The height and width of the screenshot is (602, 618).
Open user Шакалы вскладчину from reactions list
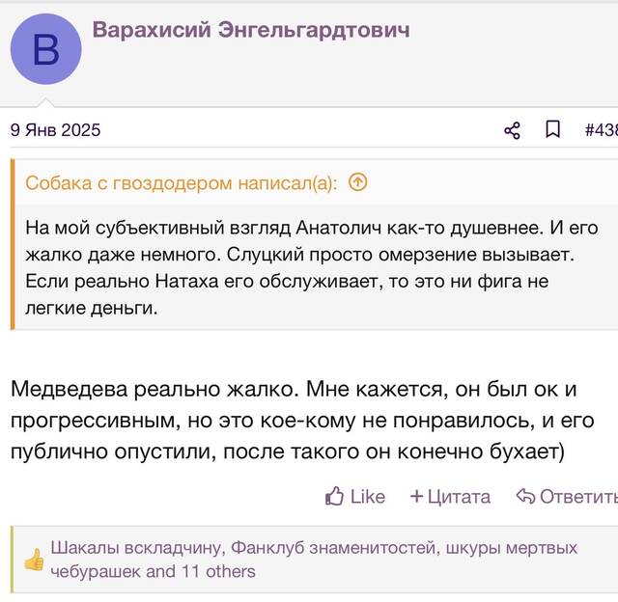[135, 548]
